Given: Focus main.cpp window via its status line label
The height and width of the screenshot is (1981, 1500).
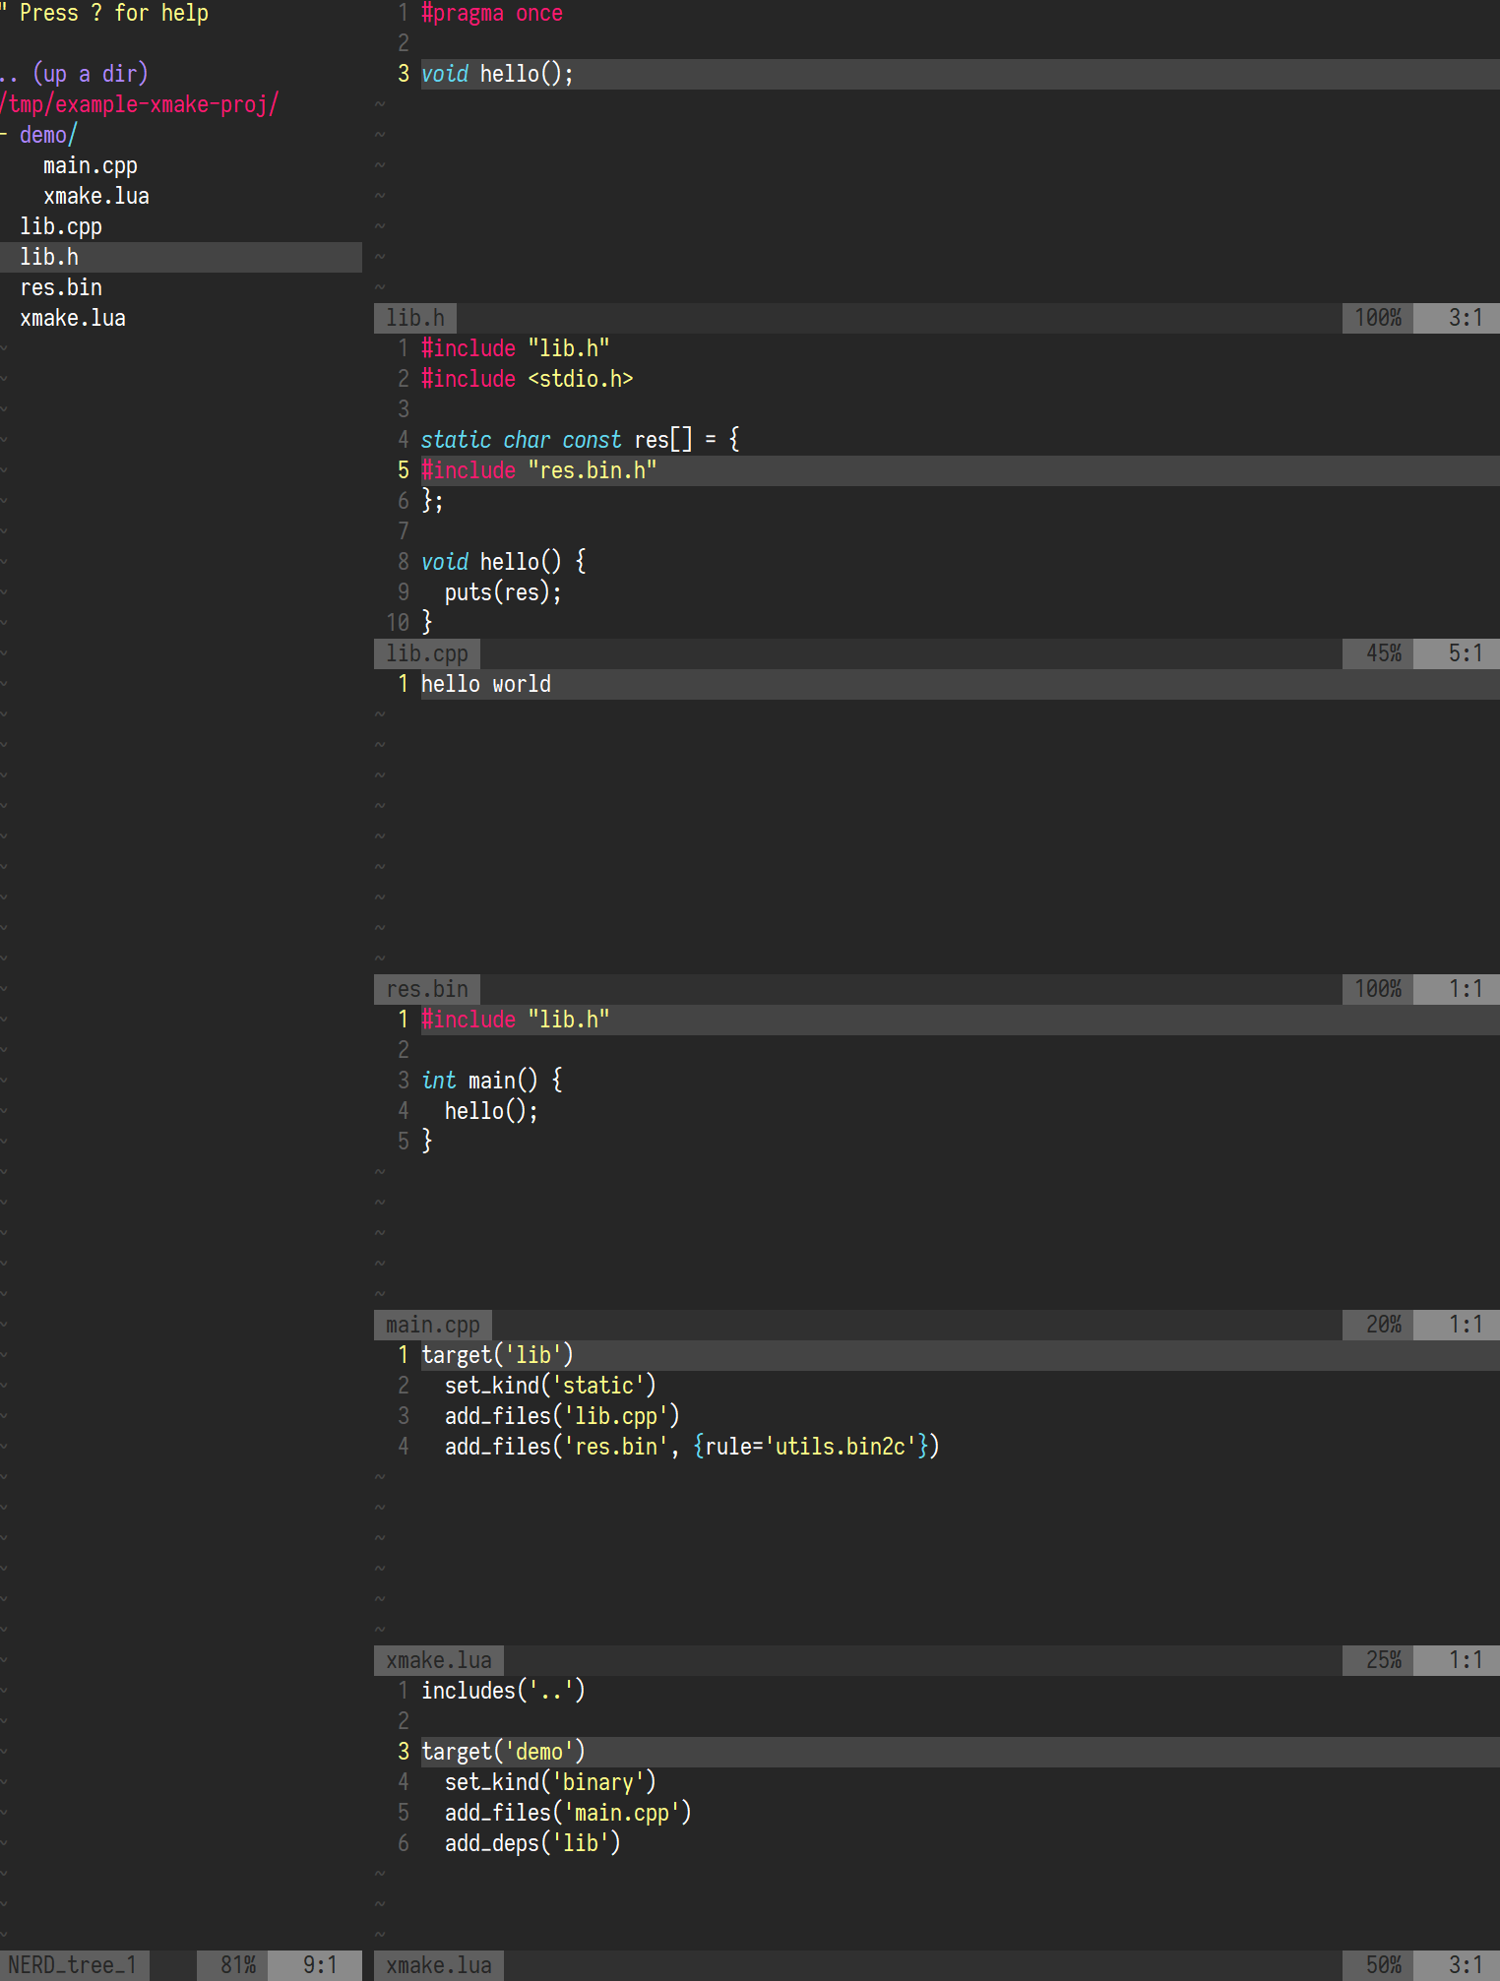Looking at the screenshot, I should [x=433, y=1325].
